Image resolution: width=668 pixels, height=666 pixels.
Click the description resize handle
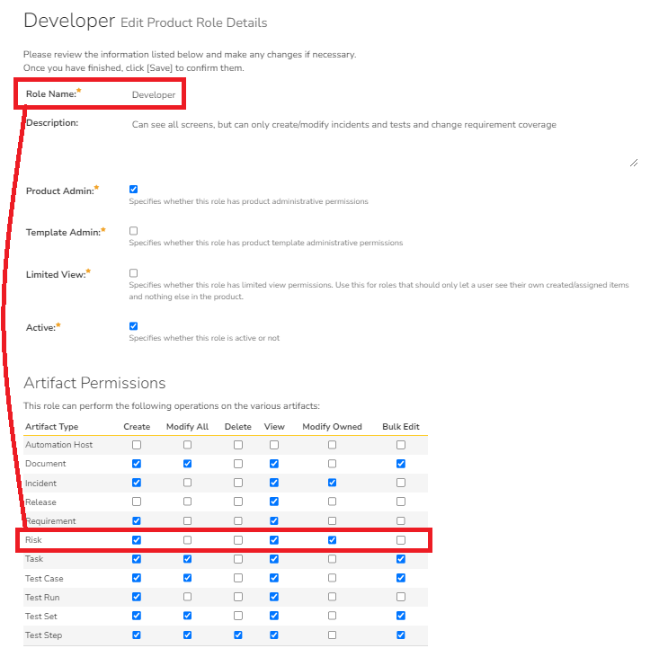pyautogui.click(x=634, y=163)
